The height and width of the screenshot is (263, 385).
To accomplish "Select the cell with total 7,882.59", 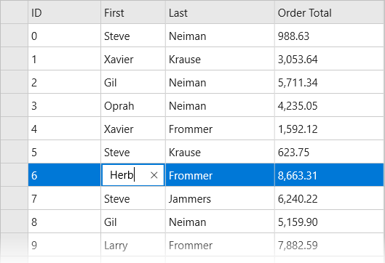I will 329,245.
